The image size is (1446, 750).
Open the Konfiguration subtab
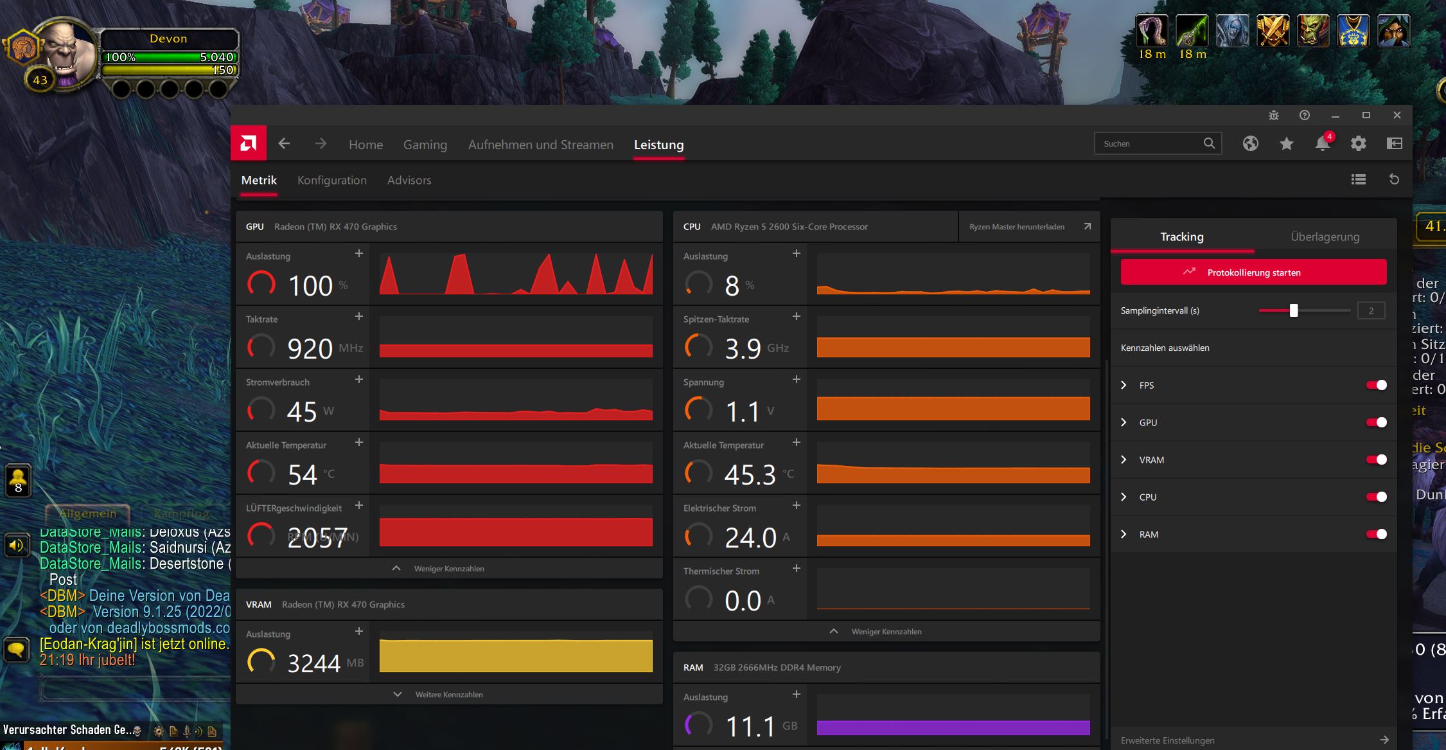(x=331, y=180)
